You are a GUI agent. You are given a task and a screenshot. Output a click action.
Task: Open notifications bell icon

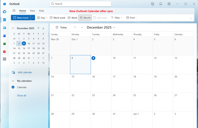(161, 4)
